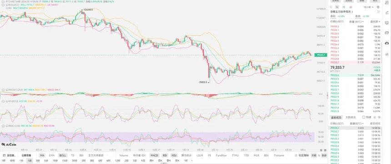Select the 12时 timeframe

click(117, 160)
